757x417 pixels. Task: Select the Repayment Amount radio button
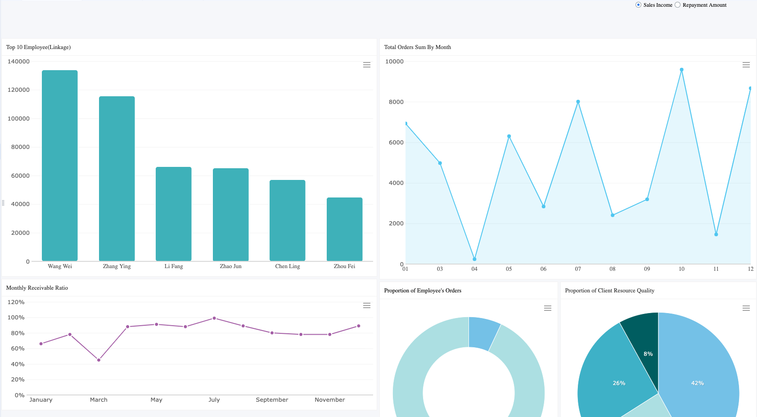677,5
